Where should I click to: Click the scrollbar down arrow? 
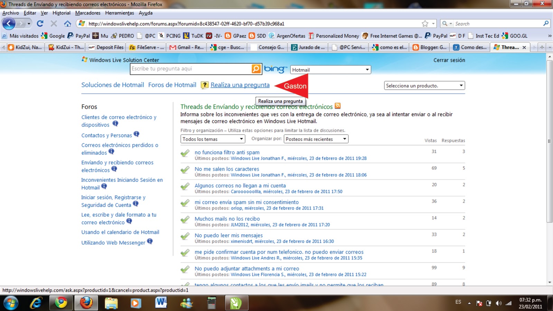tap(549, 283)
